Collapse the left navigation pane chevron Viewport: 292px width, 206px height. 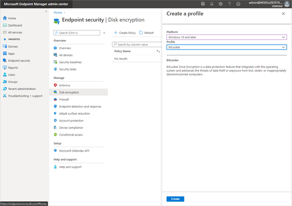coord(46,11)
